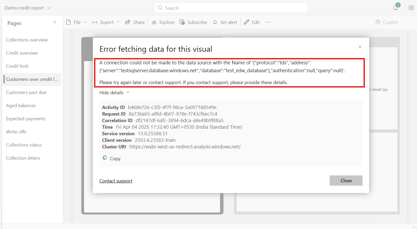Click the Edit button label

coord(256,22)
